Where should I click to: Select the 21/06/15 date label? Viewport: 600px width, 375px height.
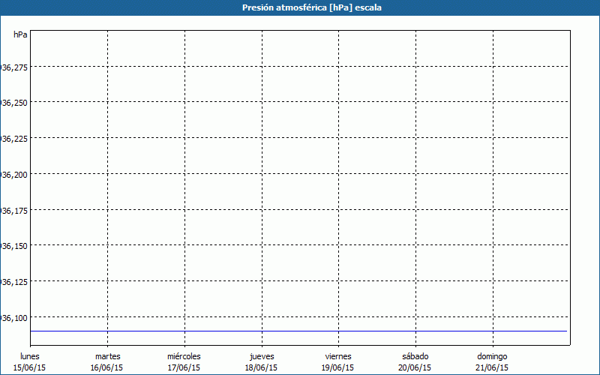pos(492,367)
